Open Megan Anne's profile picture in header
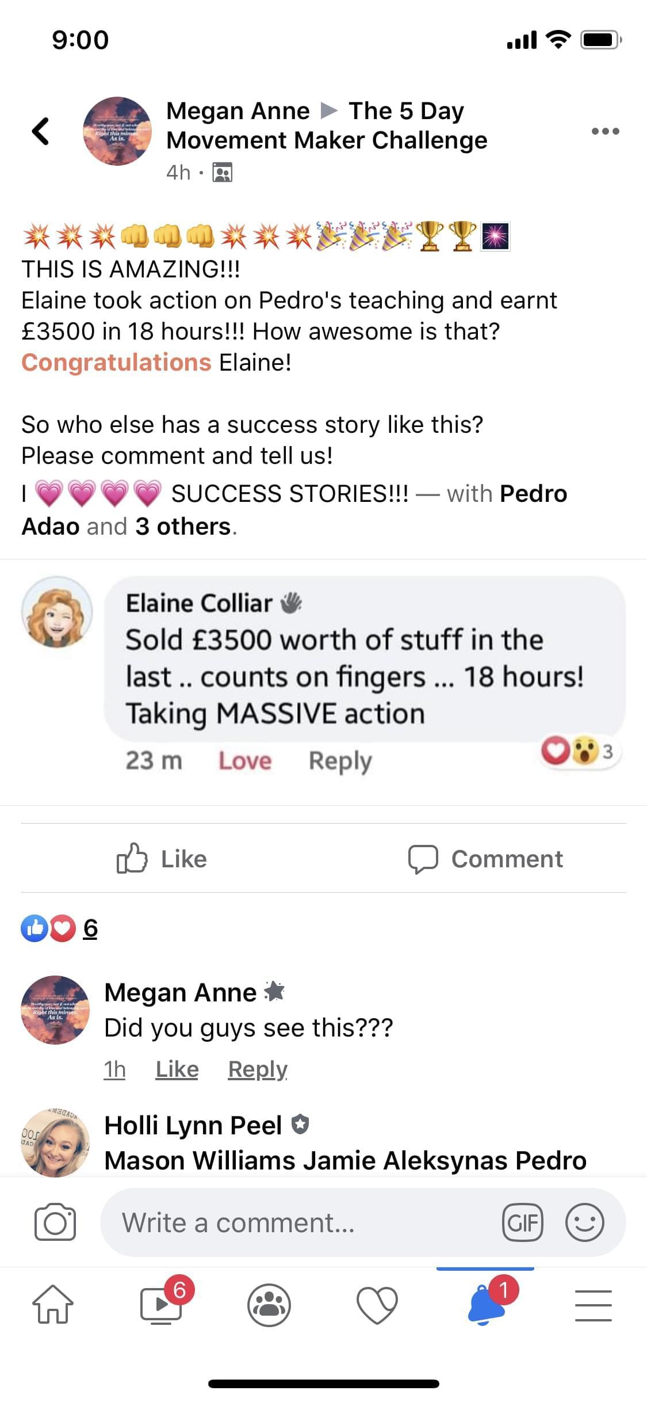The image size is (647, 1402). (x=117, y=131)
